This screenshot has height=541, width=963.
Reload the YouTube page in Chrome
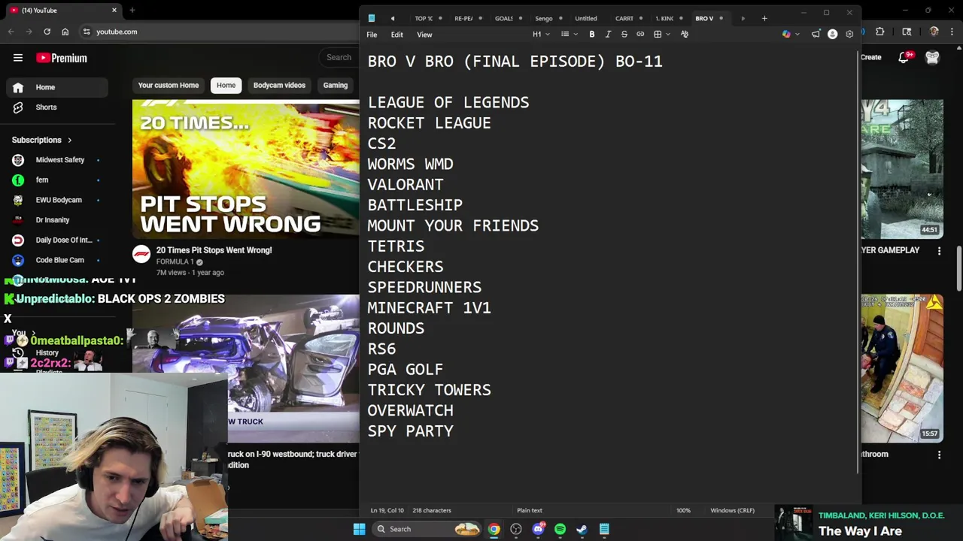click(x=47, y=32)
